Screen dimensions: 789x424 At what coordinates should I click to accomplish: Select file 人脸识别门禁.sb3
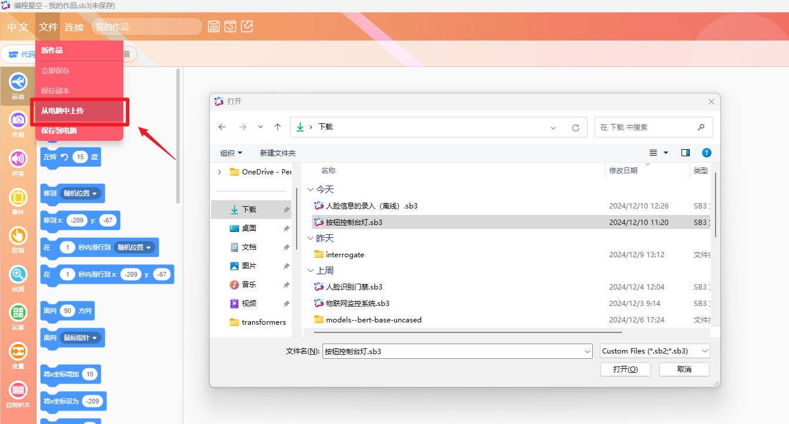click(354, 287)
